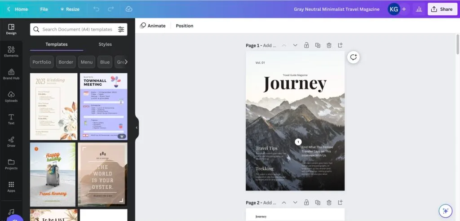460x221 pixels.
Task: Click the Page 1 title placeholder
Action: 270,45
